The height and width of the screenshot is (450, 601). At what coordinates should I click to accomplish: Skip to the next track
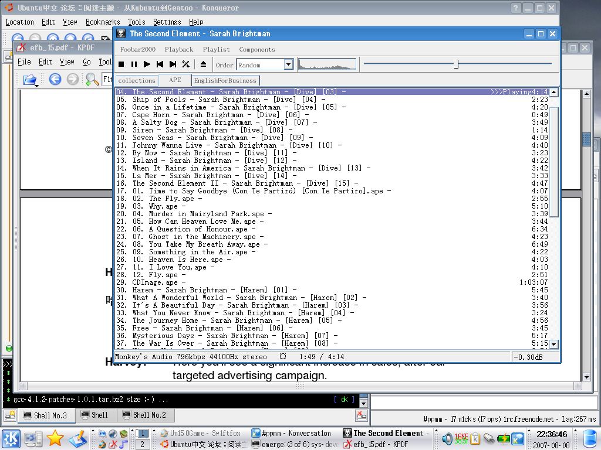(x=173, y=64)
